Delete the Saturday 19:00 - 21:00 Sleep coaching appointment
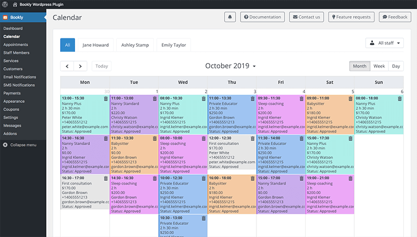Viewport: 417px width, 237px height. 350,178
